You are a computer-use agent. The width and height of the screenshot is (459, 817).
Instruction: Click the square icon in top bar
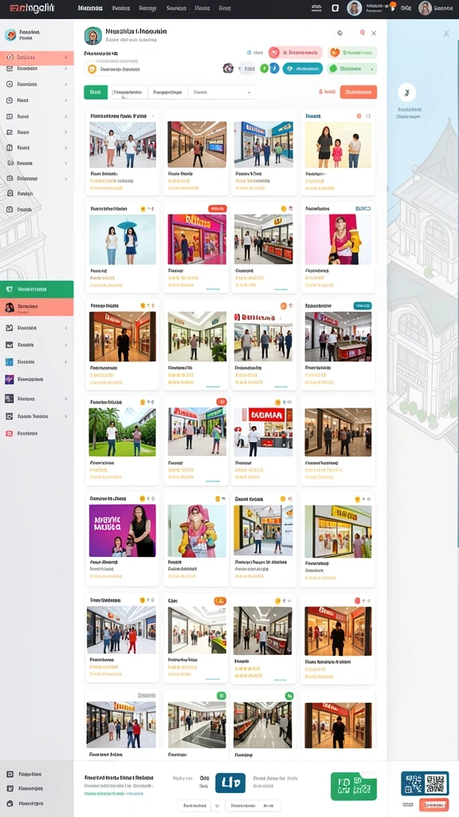tap(335, 8)
